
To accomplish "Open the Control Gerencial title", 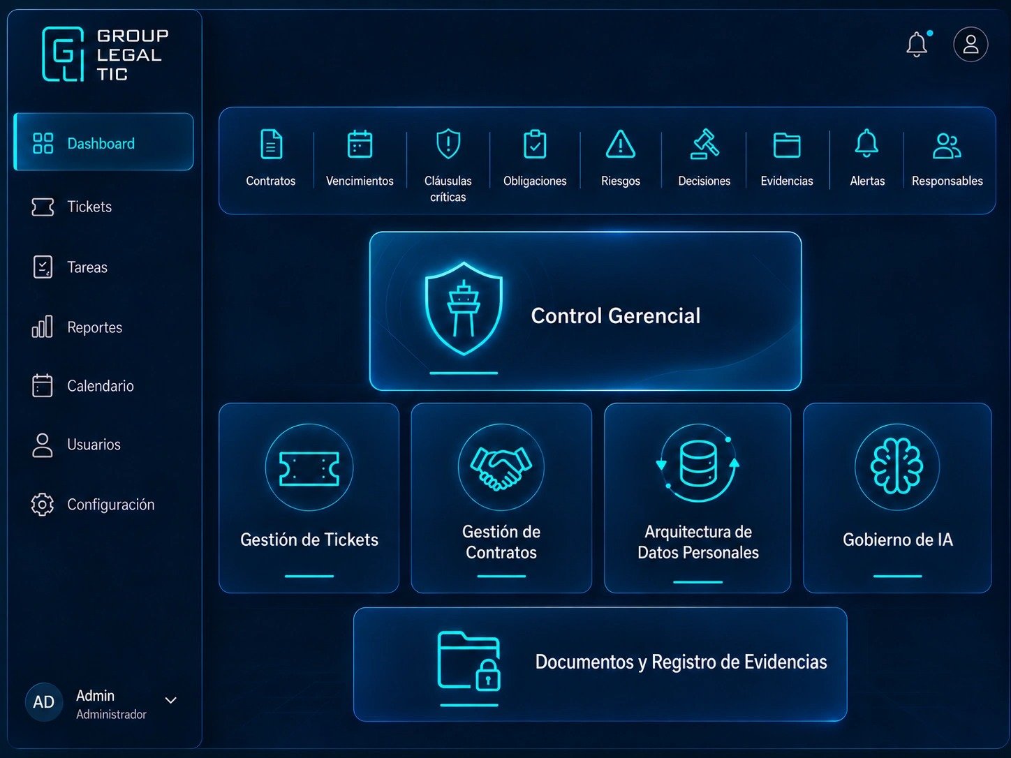I will (x=616, y=315).
